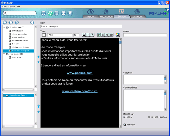Toggle bold G formatting button
The image size is (170, 136).
(84, 35)
